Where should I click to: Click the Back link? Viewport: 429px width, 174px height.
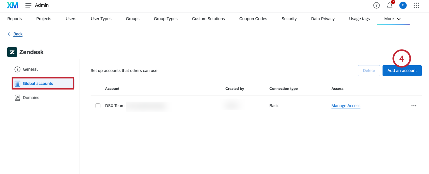coord(18,34)
